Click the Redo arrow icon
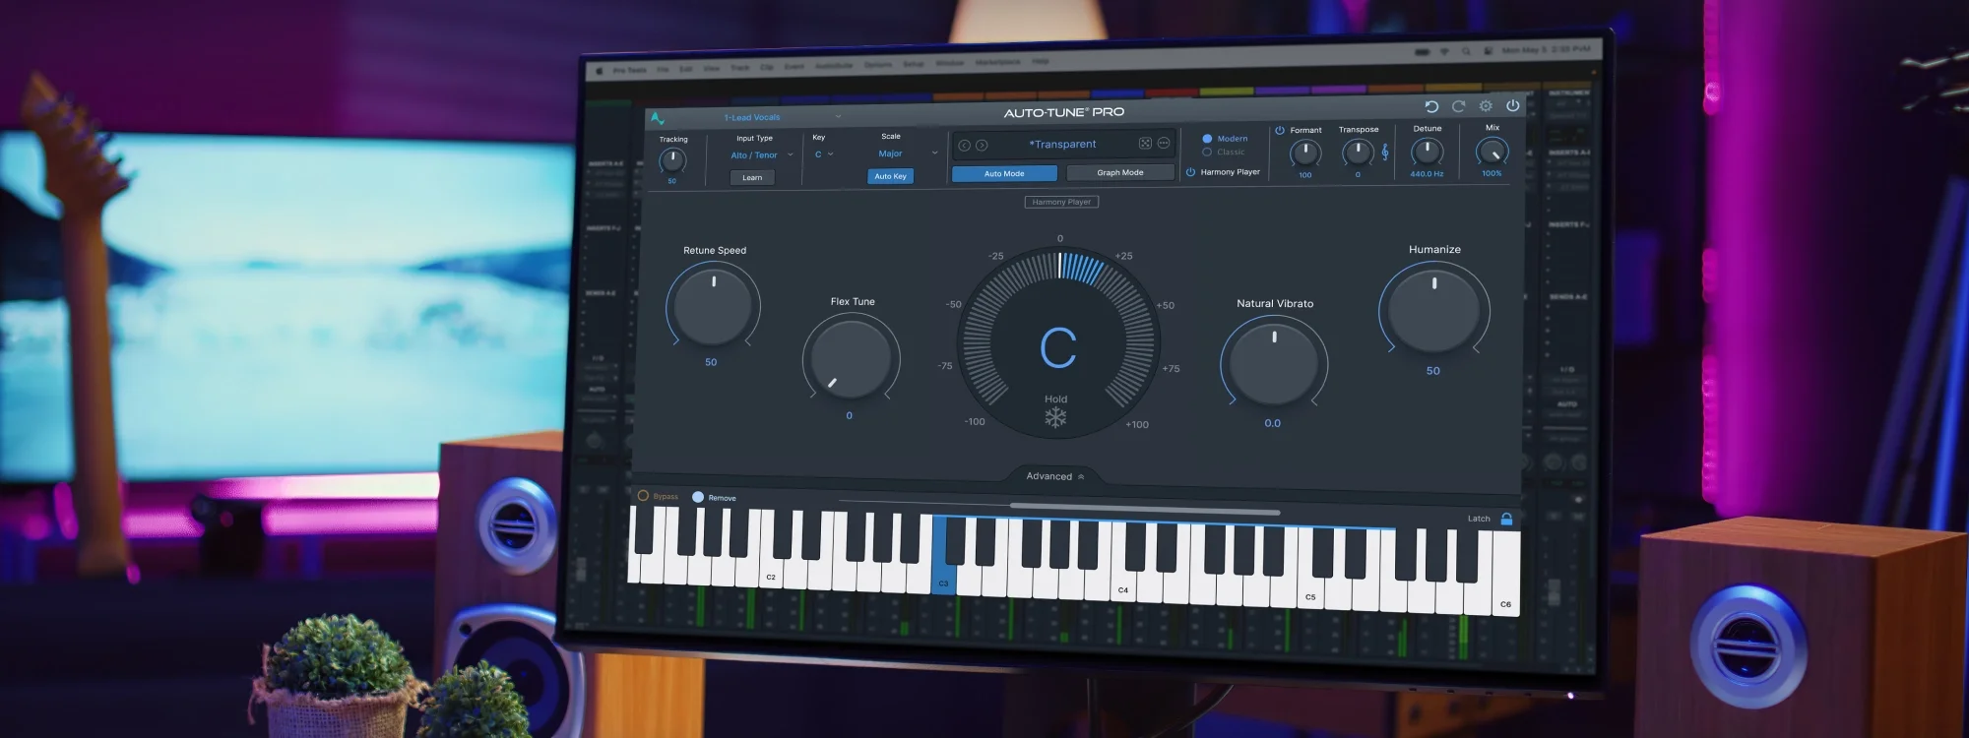This screenshot has height=738, width=1969. point(1458,106)
